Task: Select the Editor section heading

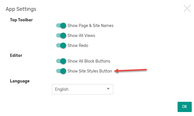Action: pos(16,55)
